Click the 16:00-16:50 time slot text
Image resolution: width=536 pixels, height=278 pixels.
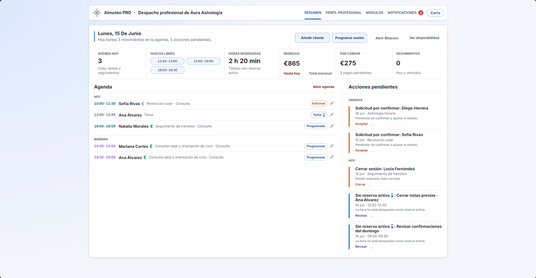pyautogui.click(x=105, y=126)
